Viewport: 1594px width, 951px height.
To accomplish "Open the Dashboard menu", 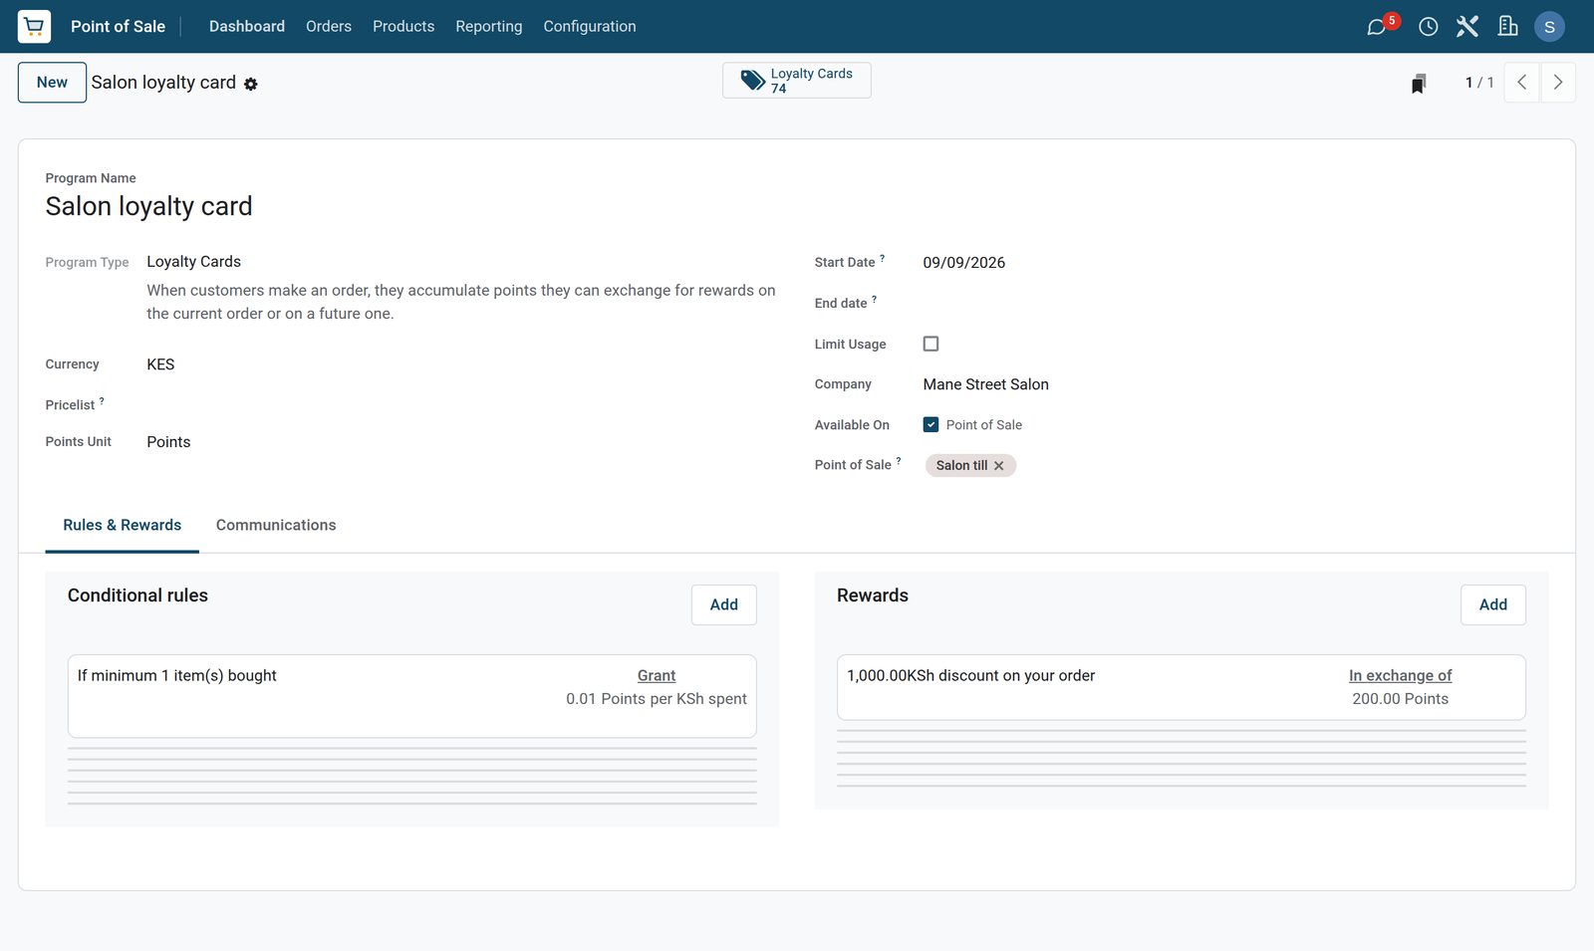I will tap(247, 27).
